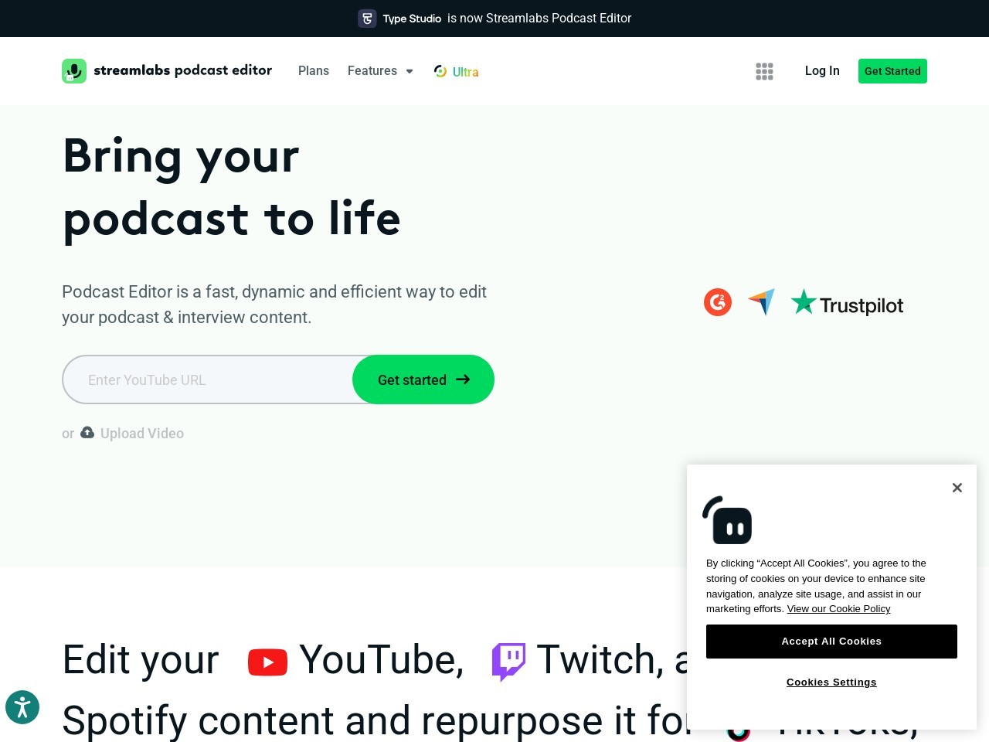Click the green Get started arrow button
Viewport: 989px width, 742px height.
[x=423, y=380]
